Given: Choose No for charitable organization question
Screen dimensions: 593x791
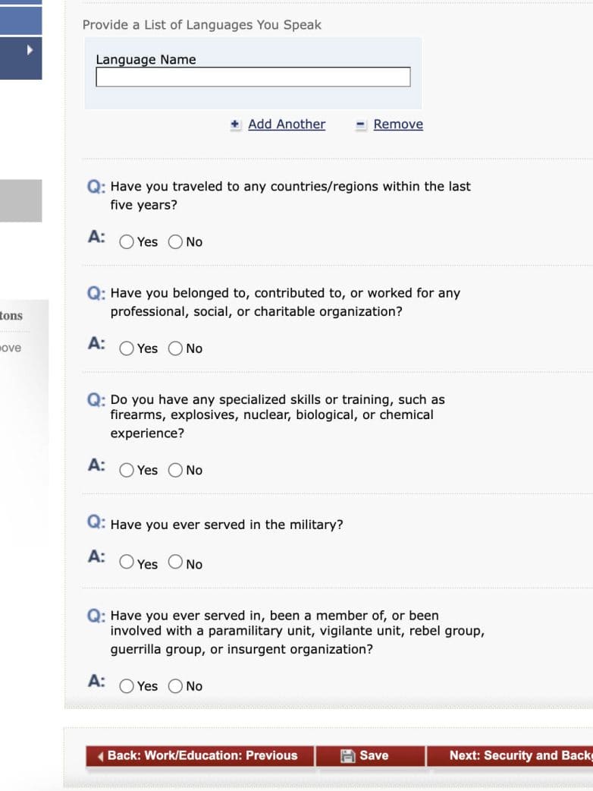Looking at the screenshot, I should pos(175,348).
